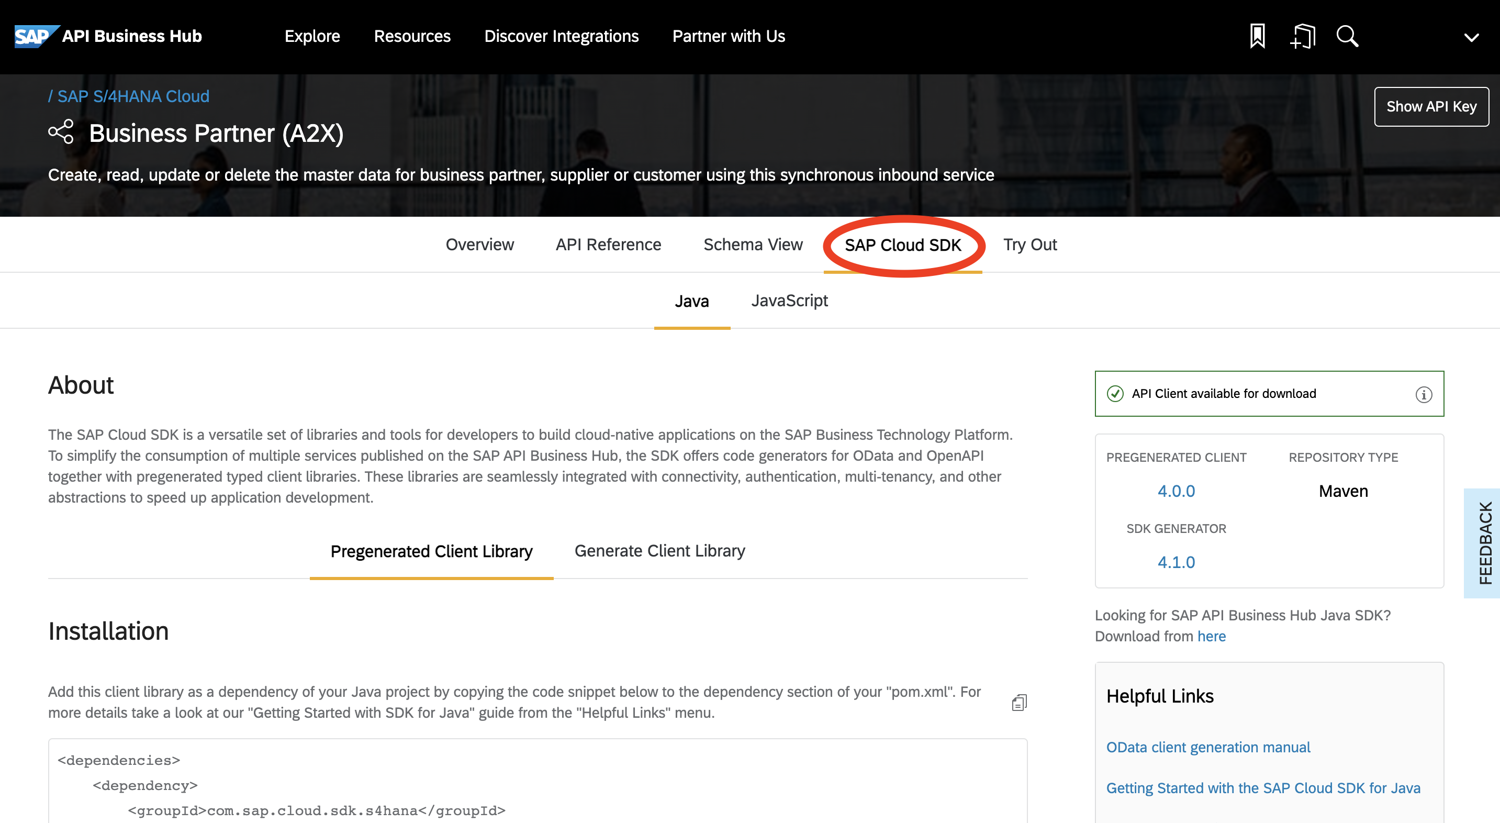
Task: Expand the user menu chevron in header
Action: [x=1471, y=37]
